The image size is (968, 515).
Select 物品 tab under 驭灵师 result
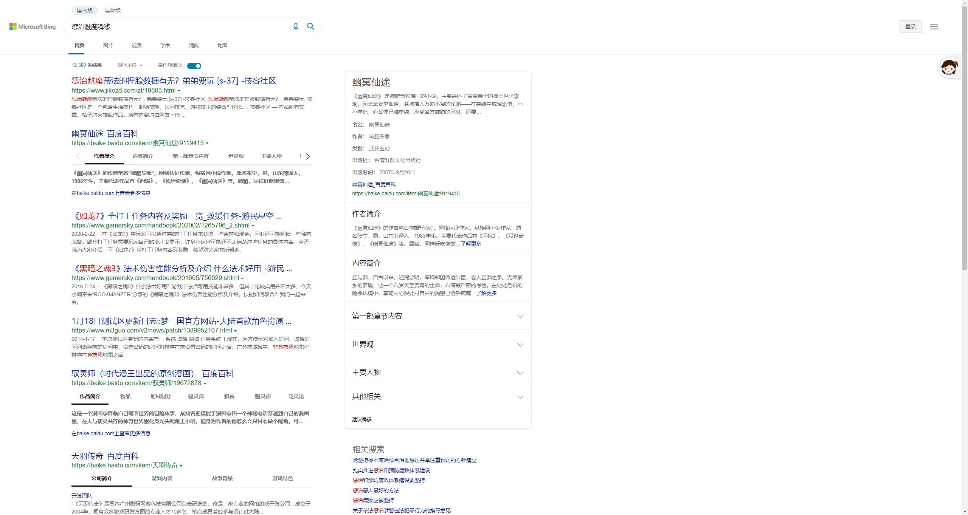coord(125,396)
